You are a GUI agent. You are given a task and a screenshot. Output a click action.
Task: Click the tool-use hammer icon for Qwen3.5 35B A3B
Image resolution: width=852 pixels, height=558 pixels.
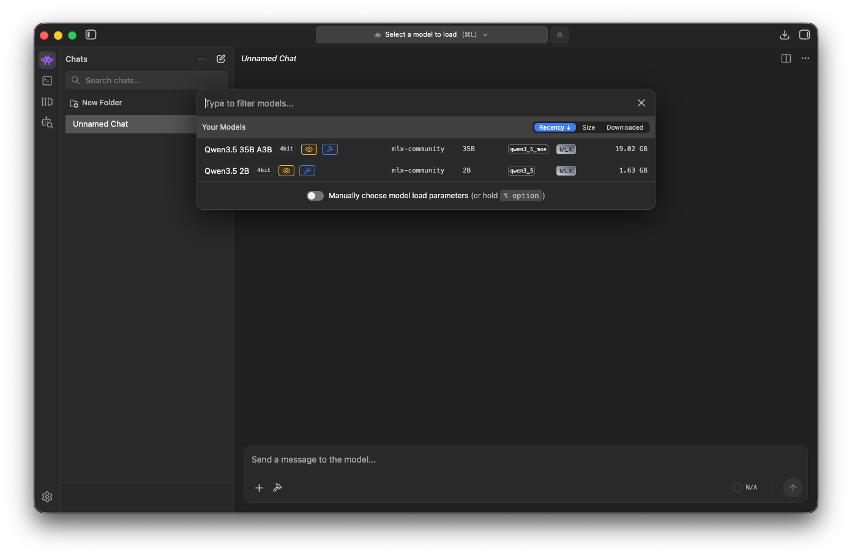point(330,149)
